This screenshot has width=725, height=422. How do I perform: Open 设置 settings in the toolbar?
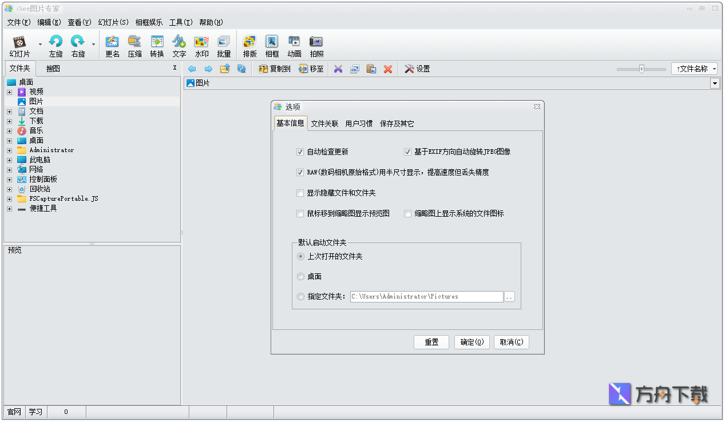417,69
